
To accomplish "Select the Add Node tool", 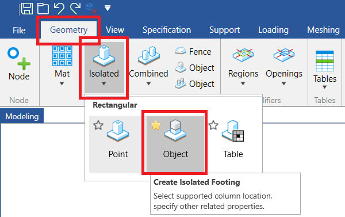I will 19,64.
